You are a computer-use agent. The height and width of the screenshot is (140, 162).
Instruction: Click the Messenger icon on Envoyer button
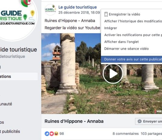140,121
